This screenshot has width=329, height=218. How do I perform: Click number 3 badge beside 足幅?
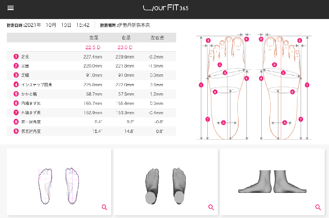pos(16,75)
